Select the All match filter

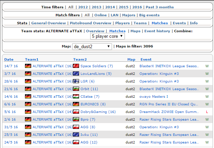87,15
